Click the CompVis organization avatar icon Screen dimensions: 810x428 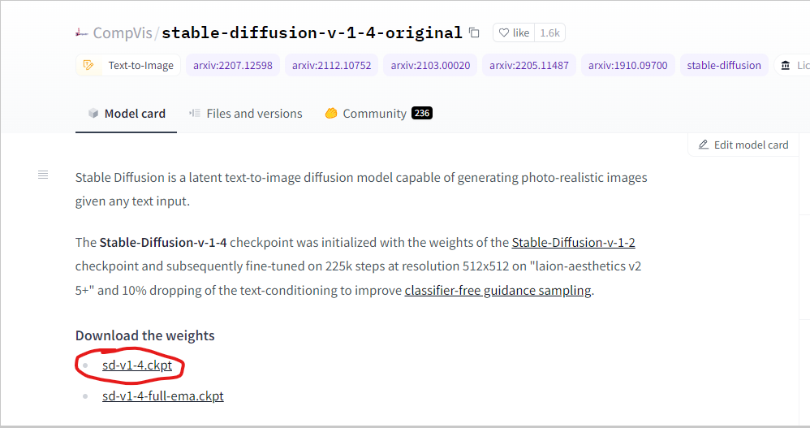coord(81,33)
